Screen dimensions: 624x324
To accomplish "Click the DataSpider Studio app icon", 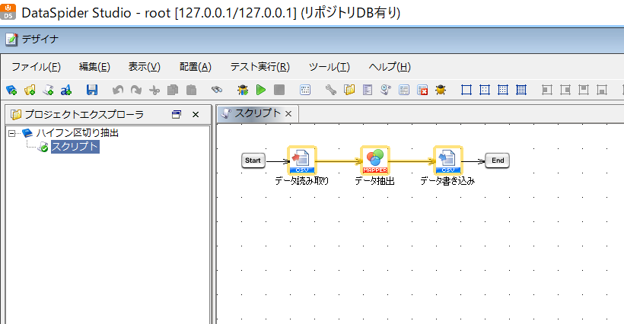I will click(8, 12).
